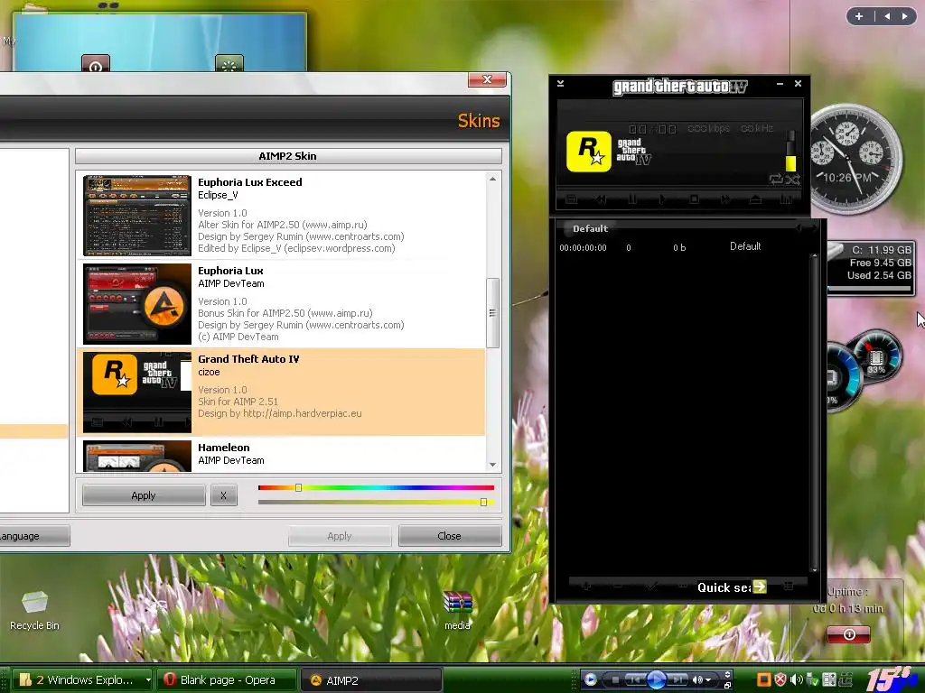Toggle shuffle mode in AIMP player

point(793,180)
